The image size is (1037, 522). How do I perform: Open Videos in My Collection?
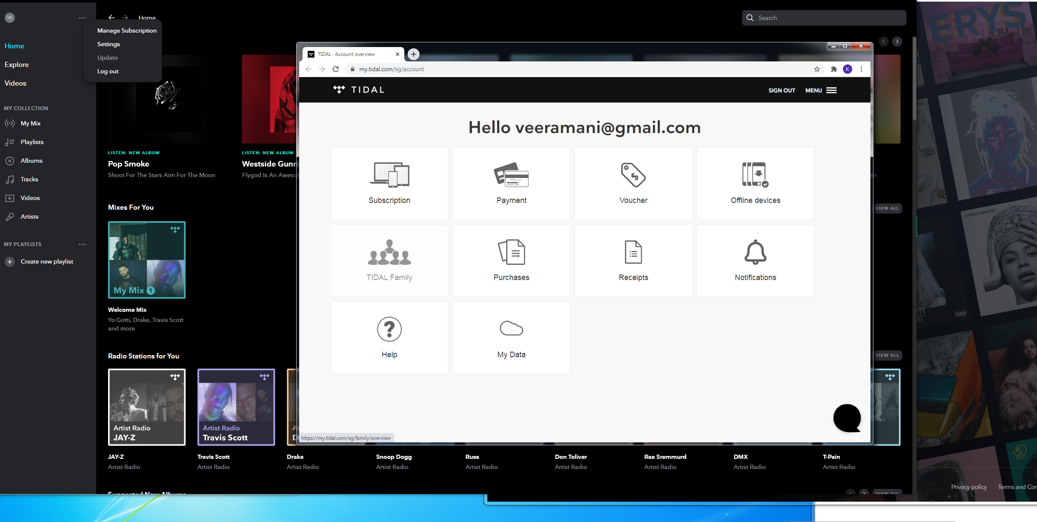(x=30, y=198)
